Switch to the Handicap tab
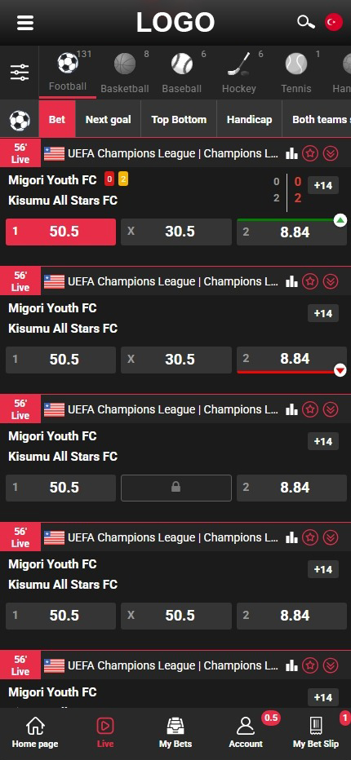351x760 pixels. (249, 119)
